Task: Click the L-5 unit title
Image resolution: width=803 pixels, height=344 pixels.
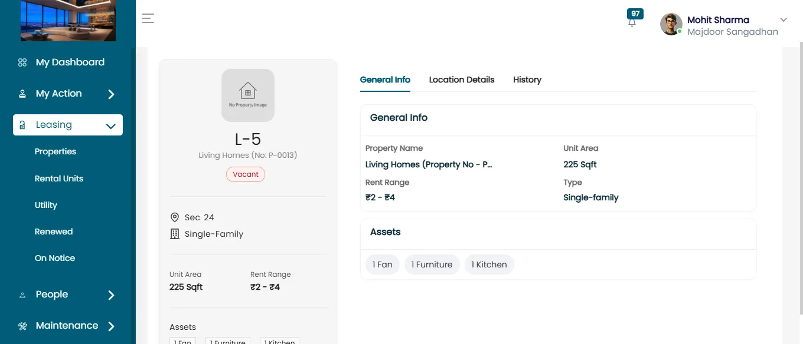Action: (x=248, y=139)
